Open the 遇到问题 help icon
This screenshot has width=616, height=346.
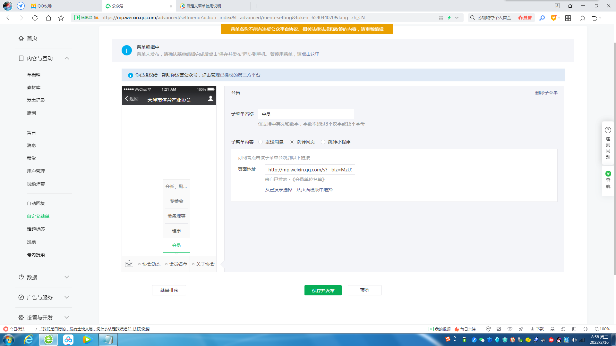coord(608,130)
